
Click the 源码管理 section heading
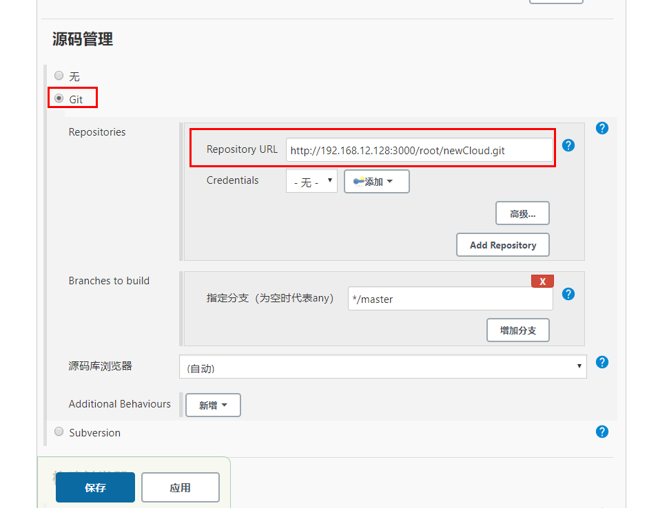coord(83,39)
